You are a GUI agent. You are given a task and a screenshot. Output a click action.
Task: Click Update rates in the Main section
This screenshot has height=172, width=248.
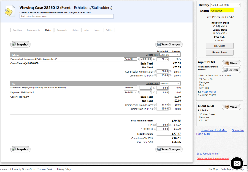coord(152,55)
